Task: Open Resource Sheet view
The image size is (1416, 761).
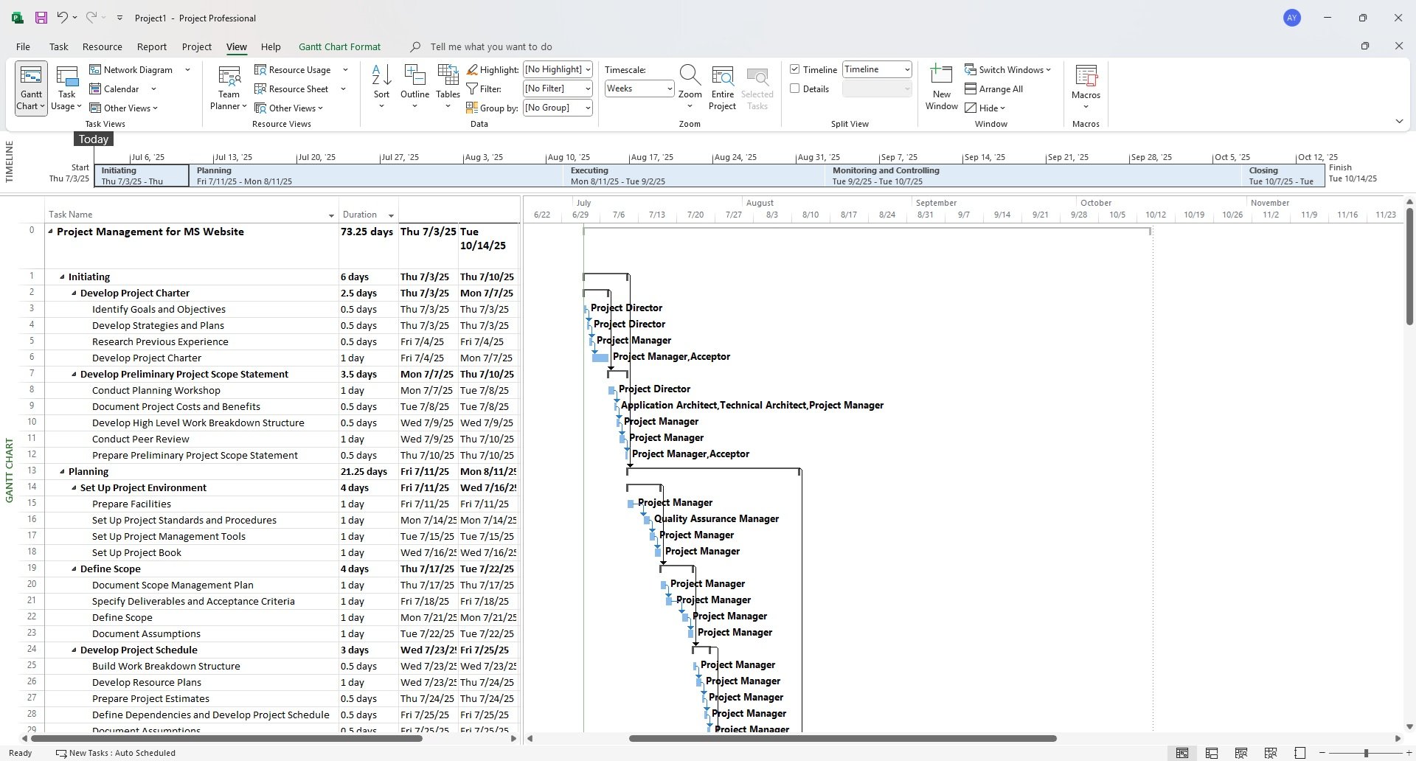Action: point(291,88)
